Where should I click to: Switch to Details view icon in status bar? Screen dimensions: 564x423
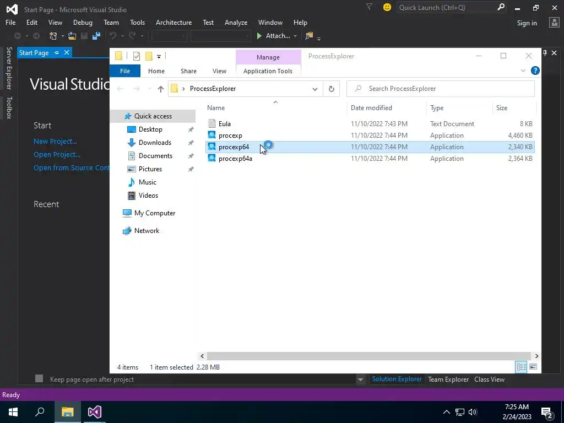click(x=521, y=367)
